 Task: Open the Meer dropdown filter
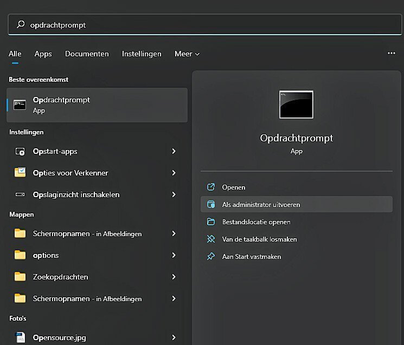tap(187, 54)
